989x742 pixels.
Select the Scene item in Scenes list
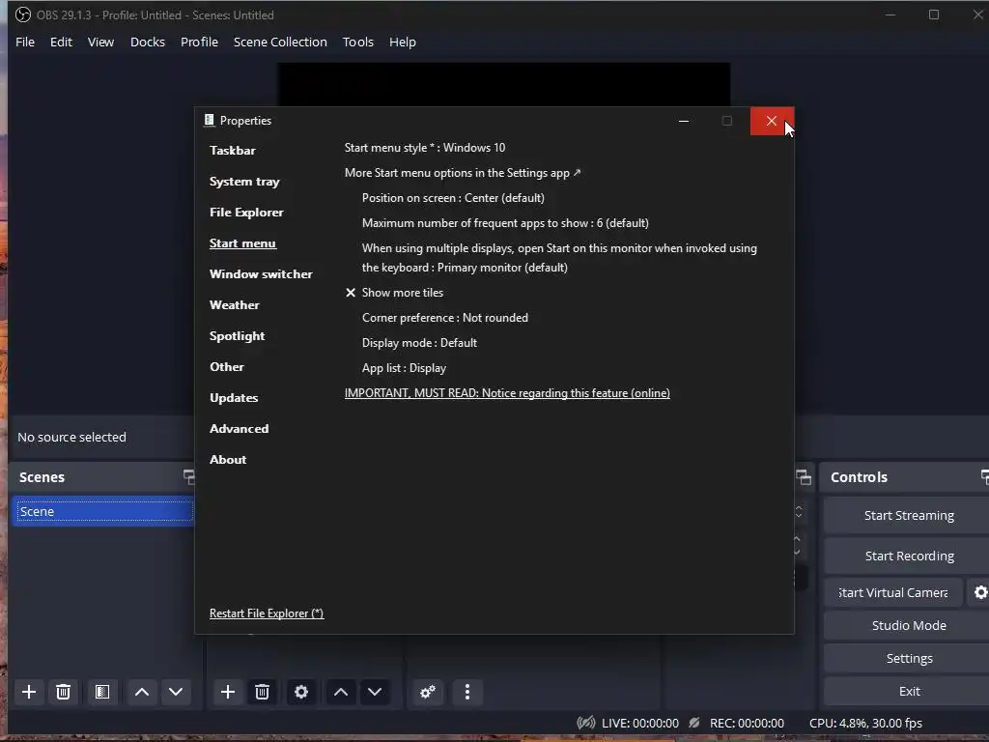104,511
